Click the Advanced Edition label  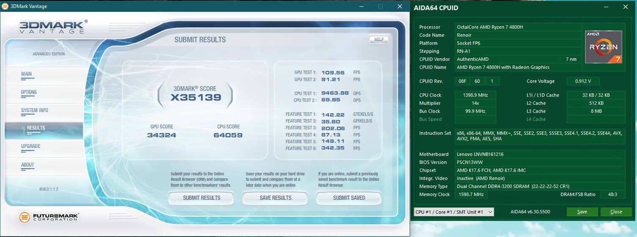(x=49, y=54)
